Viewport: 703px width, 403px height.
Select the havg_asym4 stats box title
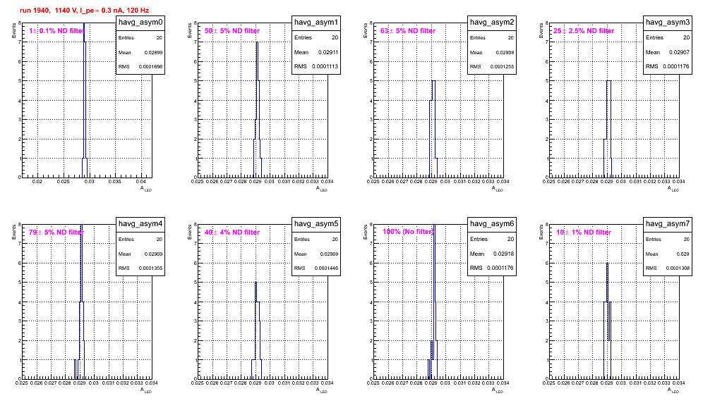pos(140,224)
